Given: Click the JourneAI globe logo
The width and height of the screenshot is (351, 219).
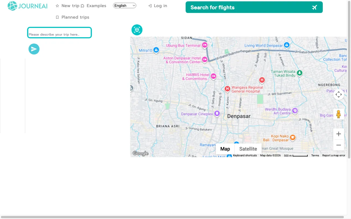Looking at the screenshot, I should (12, 6).
